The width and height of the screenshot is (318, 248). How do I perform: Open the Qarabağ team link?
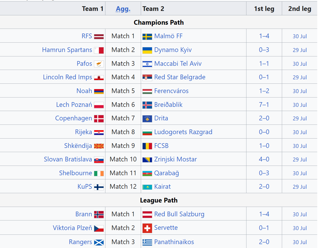coord(167,173)
